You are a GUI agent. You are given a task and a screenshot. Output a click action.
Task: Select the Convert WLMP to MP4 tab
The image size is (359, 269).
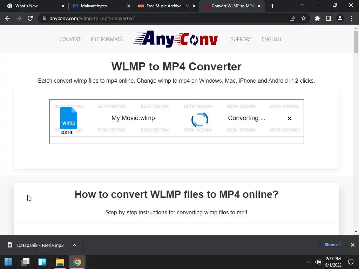click(232, 6)
